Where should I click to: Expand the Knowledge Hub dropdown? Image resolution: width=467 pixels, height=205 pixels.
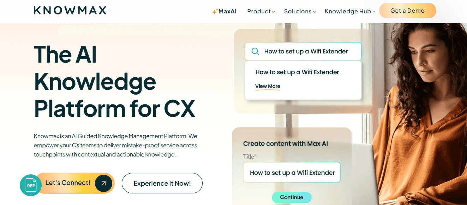tap(374, 12)
